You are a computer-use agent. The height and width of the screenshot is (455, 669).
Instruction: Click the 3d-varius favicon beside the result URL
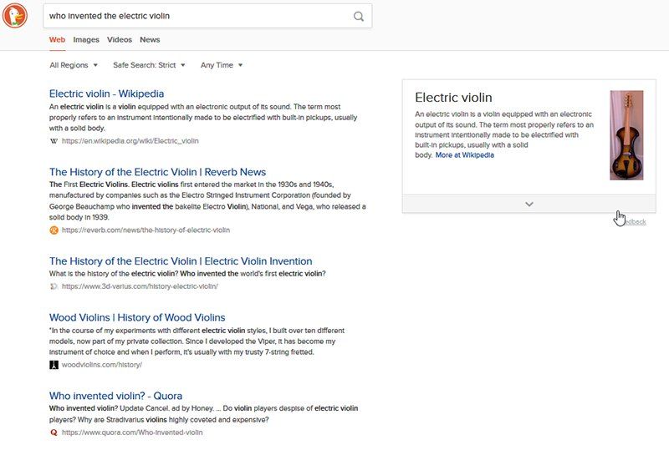coord(54,286)
